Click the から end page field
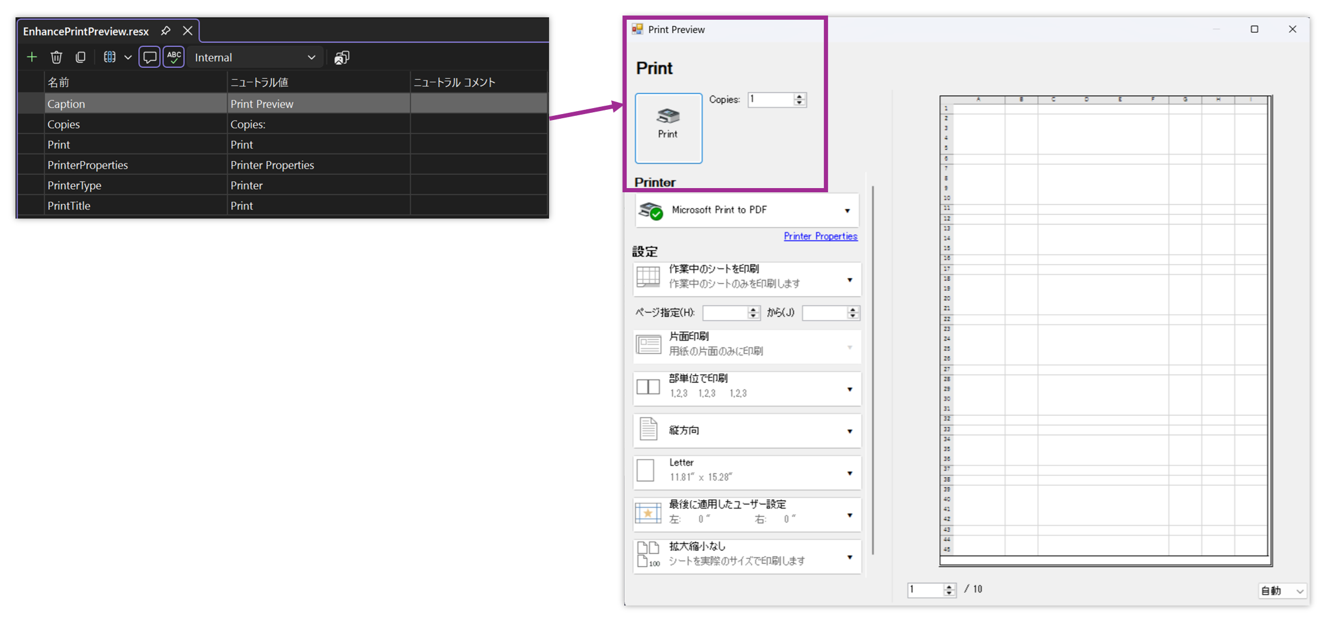 click(825, 312)
